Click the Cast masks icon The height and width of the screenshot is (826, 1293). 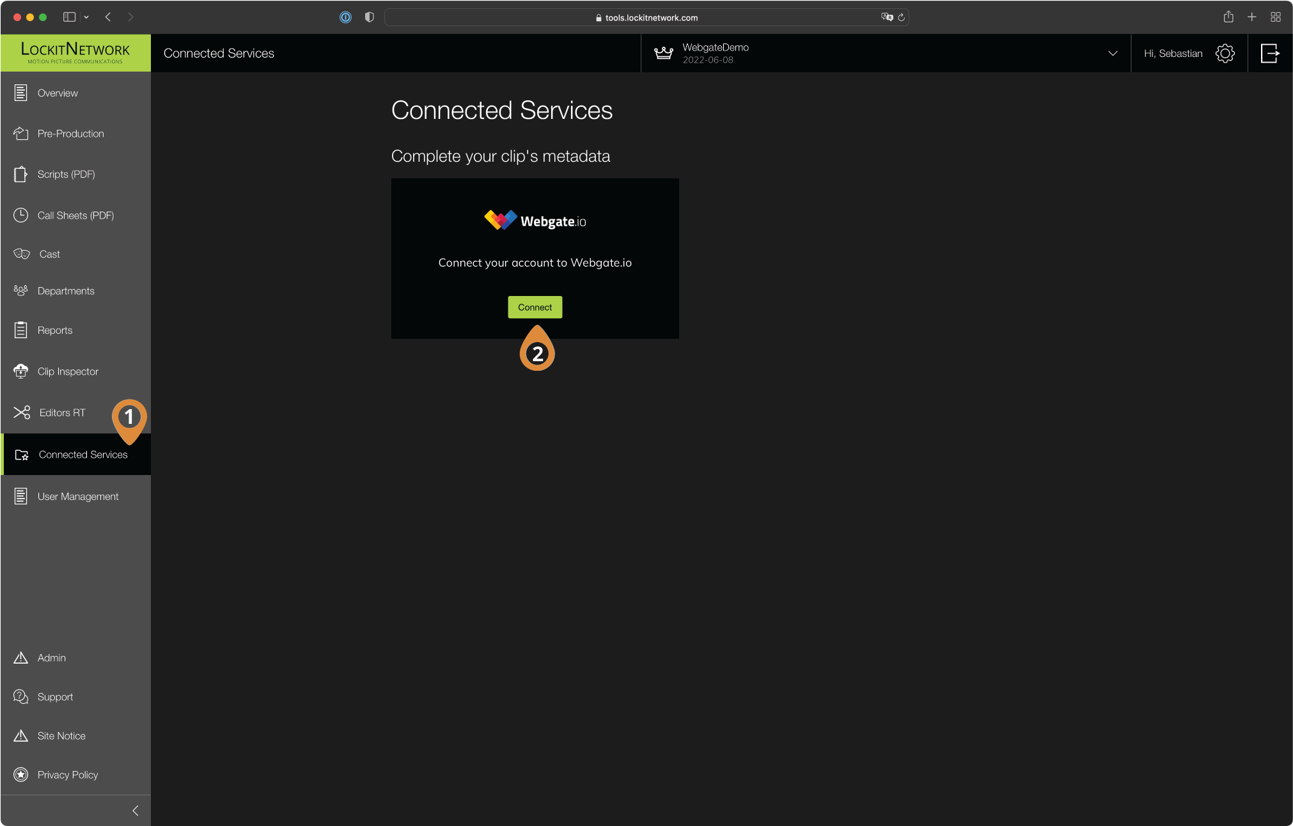22,254
